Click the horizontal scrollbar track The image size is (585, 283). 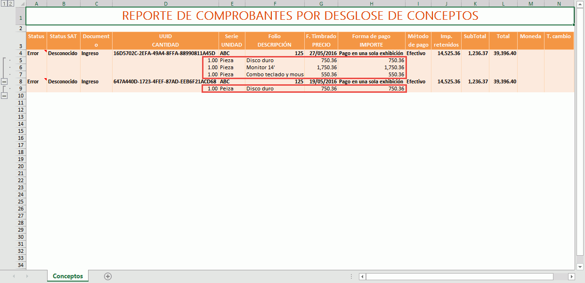click(466, 276)
